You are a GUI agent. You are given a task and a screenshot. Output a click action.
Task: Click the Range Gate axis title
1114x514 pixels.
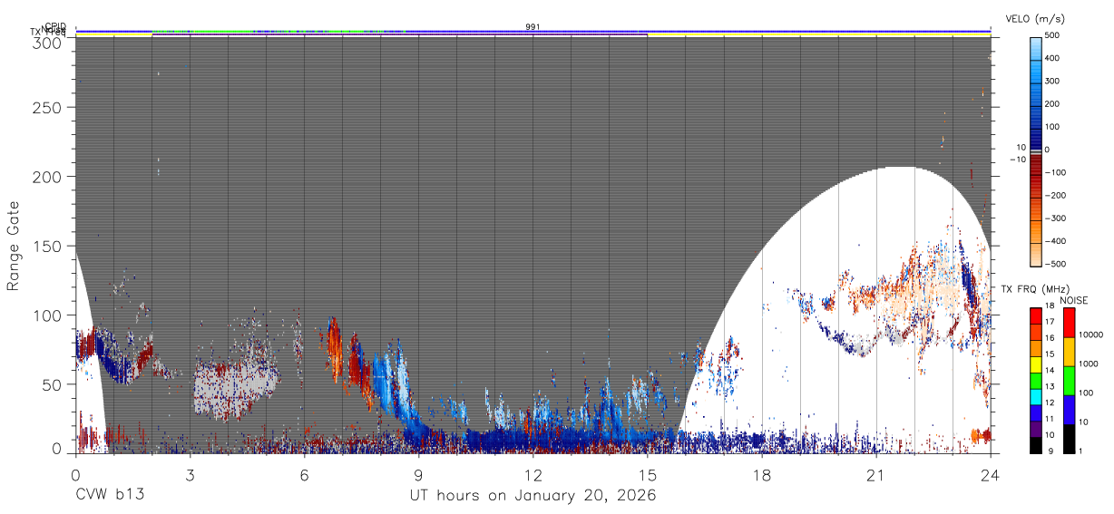coord(14,246)
